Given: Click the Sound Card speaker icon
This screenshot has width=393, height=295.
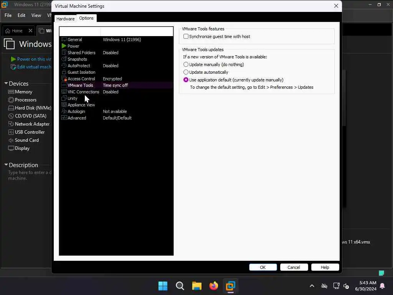Looking at the screenshot, I should tap(11, 140).
